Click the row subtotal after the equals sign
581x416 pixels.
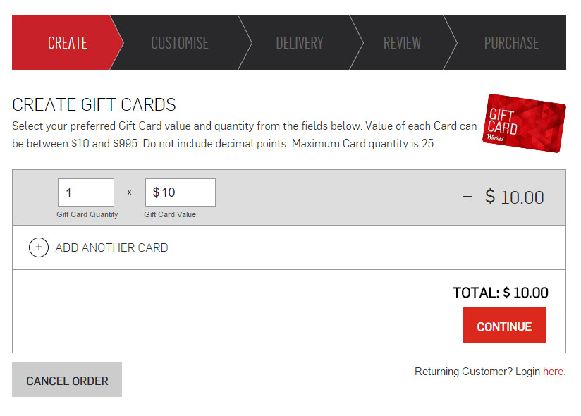click(x=515, y=197)
